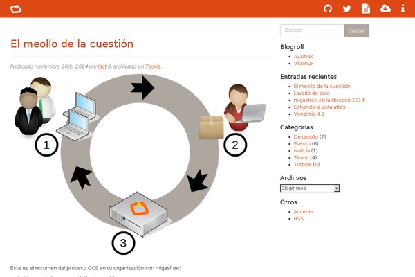This screenshot has height=277, width=415.
Task: Open Teoría category in post meta
Action: point(153,66)
